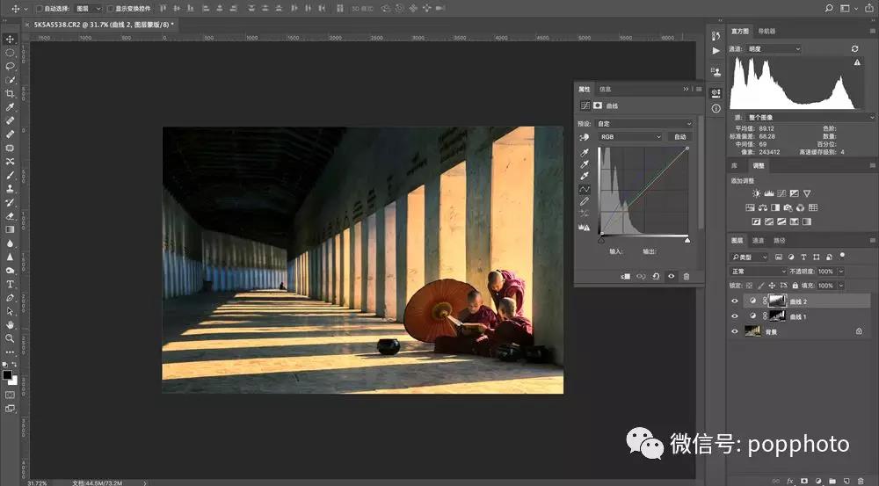Tick the 显示变换控件 checkbox

(x=110, y=8)
